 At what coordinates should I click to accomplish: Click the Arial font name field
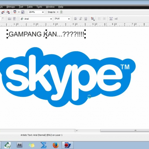tap(35, 19)
